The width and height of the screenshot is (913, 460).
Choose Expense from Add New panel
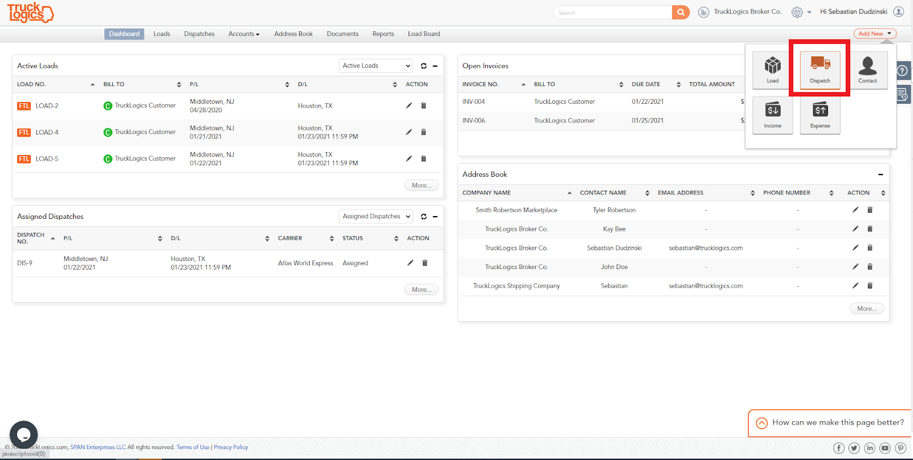point(820,115)
